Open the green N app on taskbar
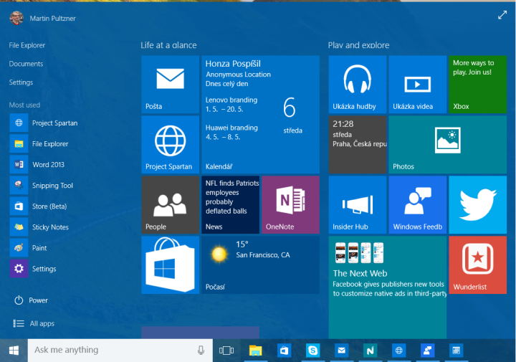 371,351
